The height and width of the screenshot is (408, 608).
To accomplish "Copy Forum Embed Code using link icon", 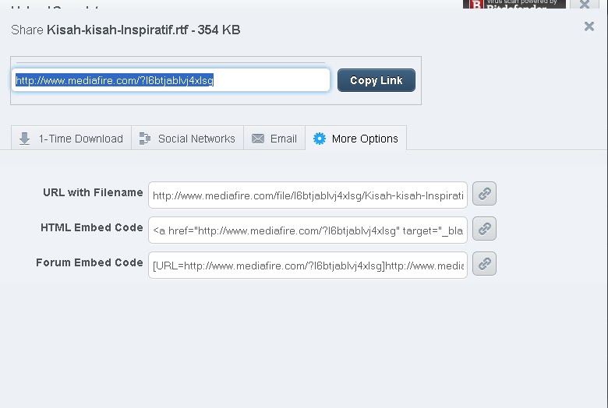I will pos(484,264).
